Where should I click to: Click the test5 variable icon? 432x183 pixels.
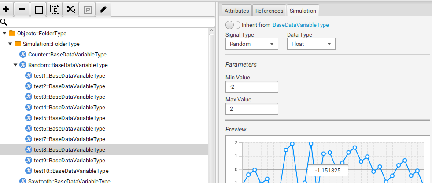[28, 118]
